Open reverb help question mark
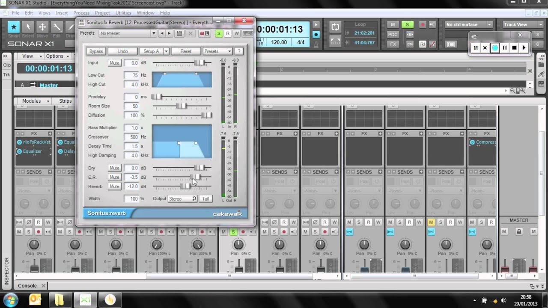This screenshot has height=308, width=548. click(x=239, y=51)
